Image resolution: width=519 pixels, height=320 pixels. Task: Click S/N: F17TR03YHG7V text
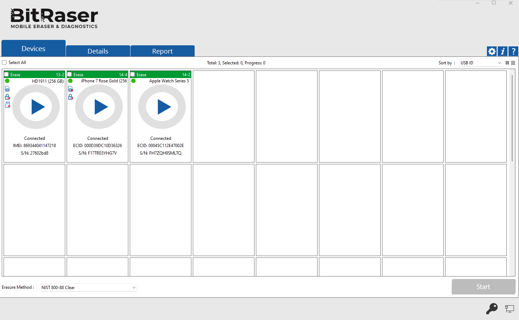coord(98,153)
